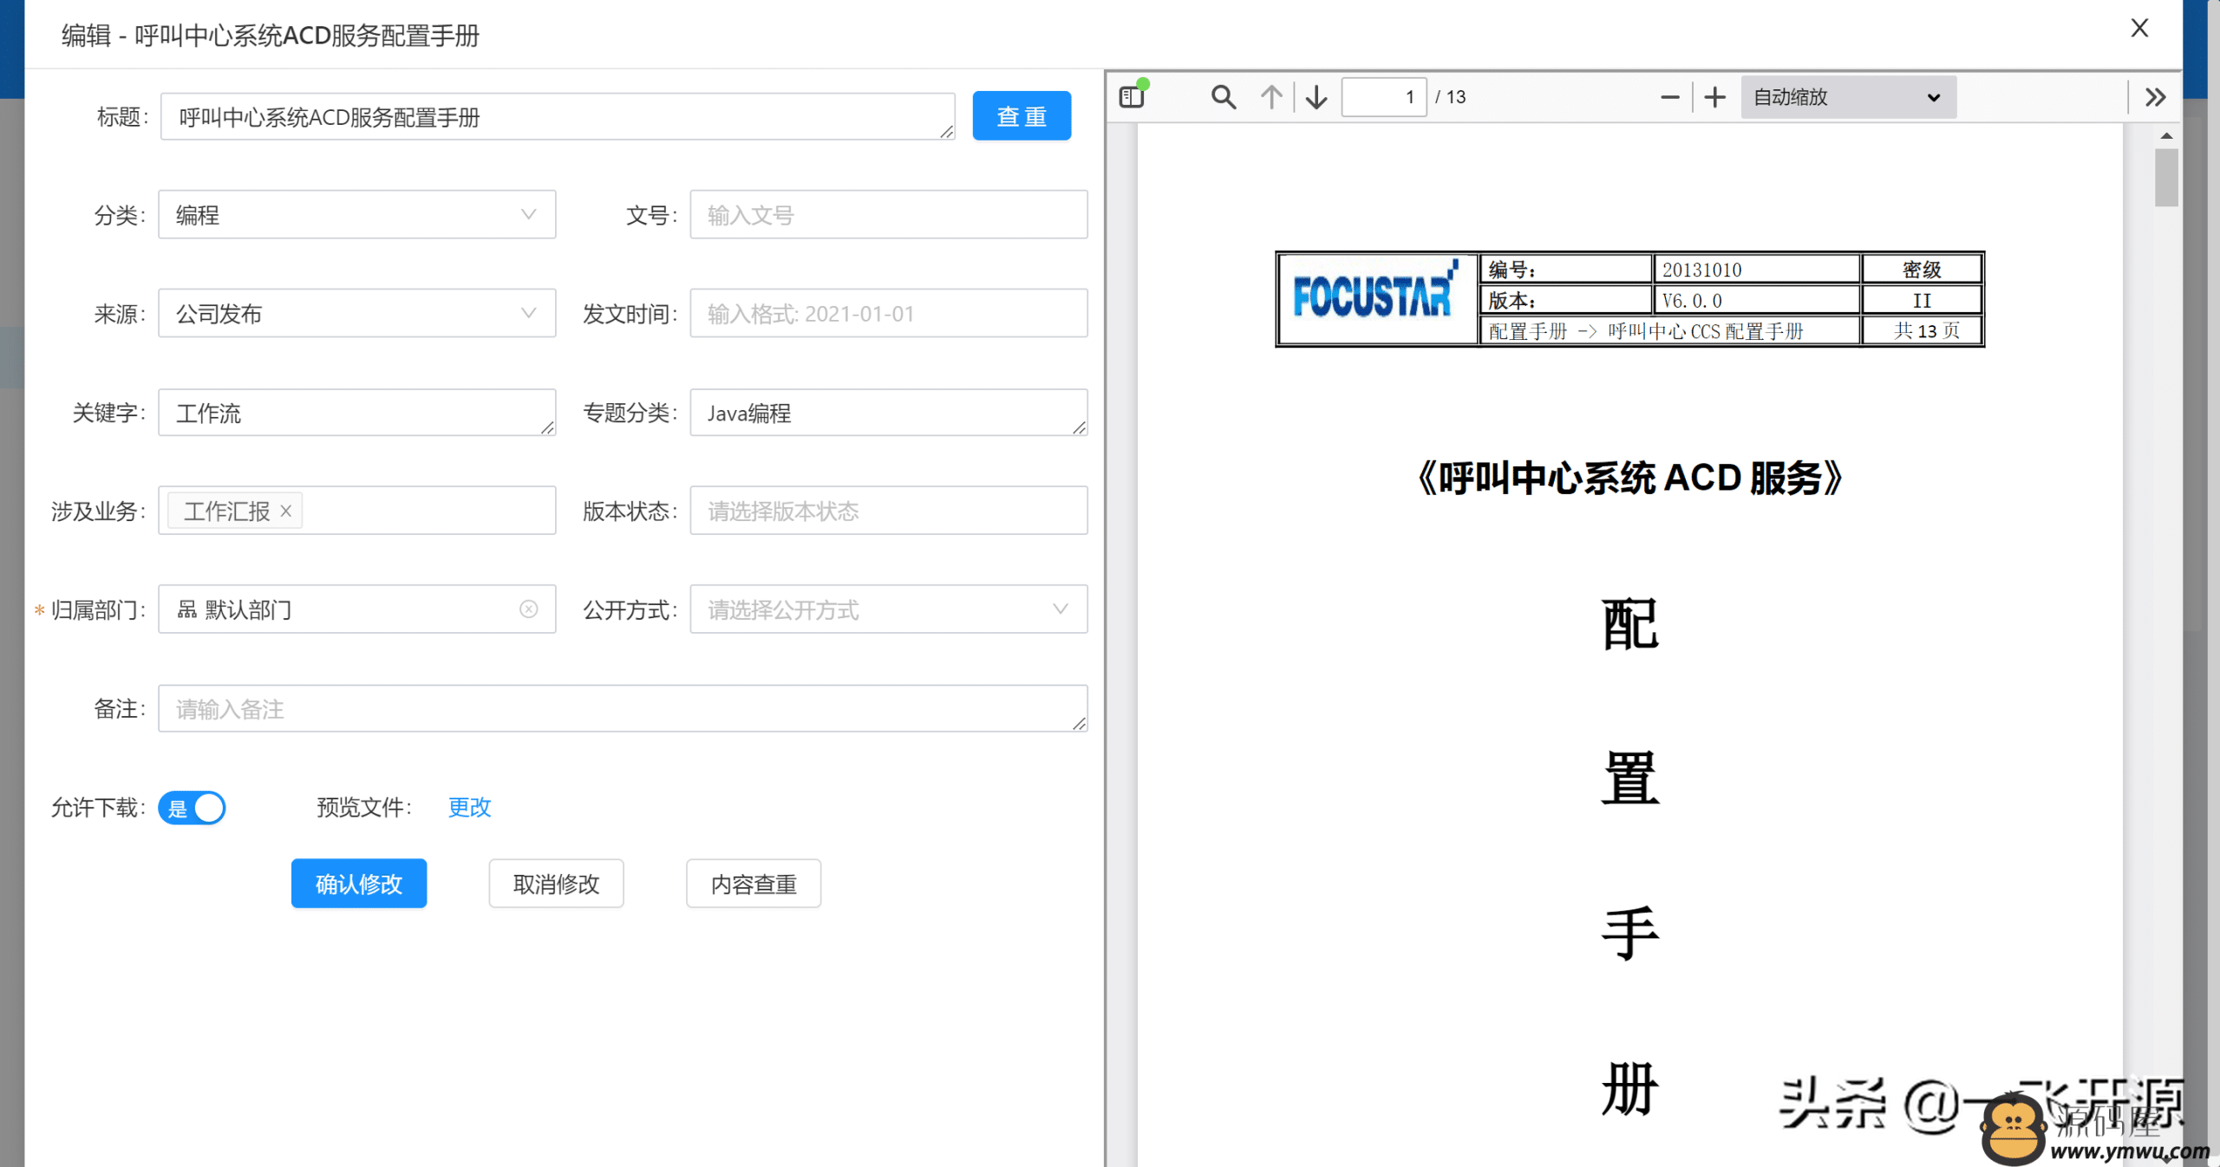
Task: Zoom in PDF with plus icon
Action: pos(1714,97)
